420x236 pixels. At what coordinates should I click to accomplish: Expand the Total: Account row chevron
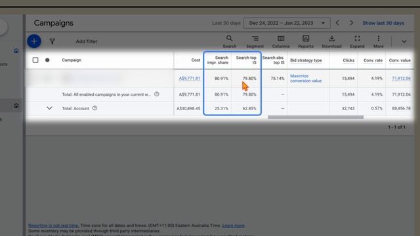[x=49, y=108]
